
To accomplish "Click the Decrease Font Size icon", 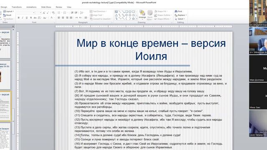I will (x=48, y=13).
